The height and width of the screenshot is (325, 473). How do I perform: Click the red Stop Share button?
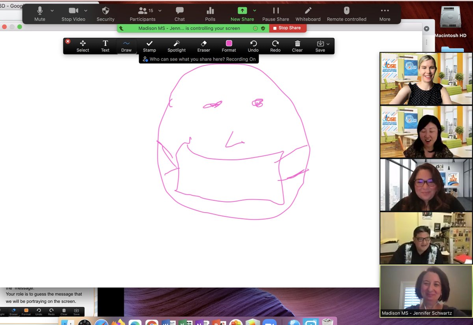pyautogui.click(x=287, y=28)
